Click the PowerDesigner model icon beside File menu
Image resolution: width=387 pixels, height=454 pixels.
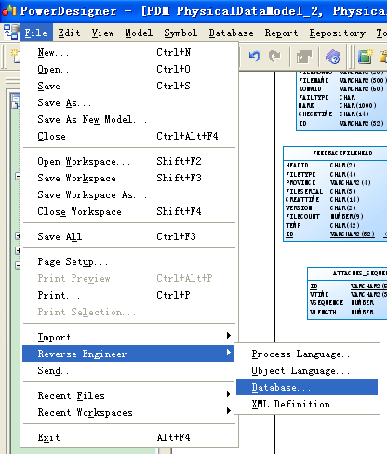click(x=11, y=33)
